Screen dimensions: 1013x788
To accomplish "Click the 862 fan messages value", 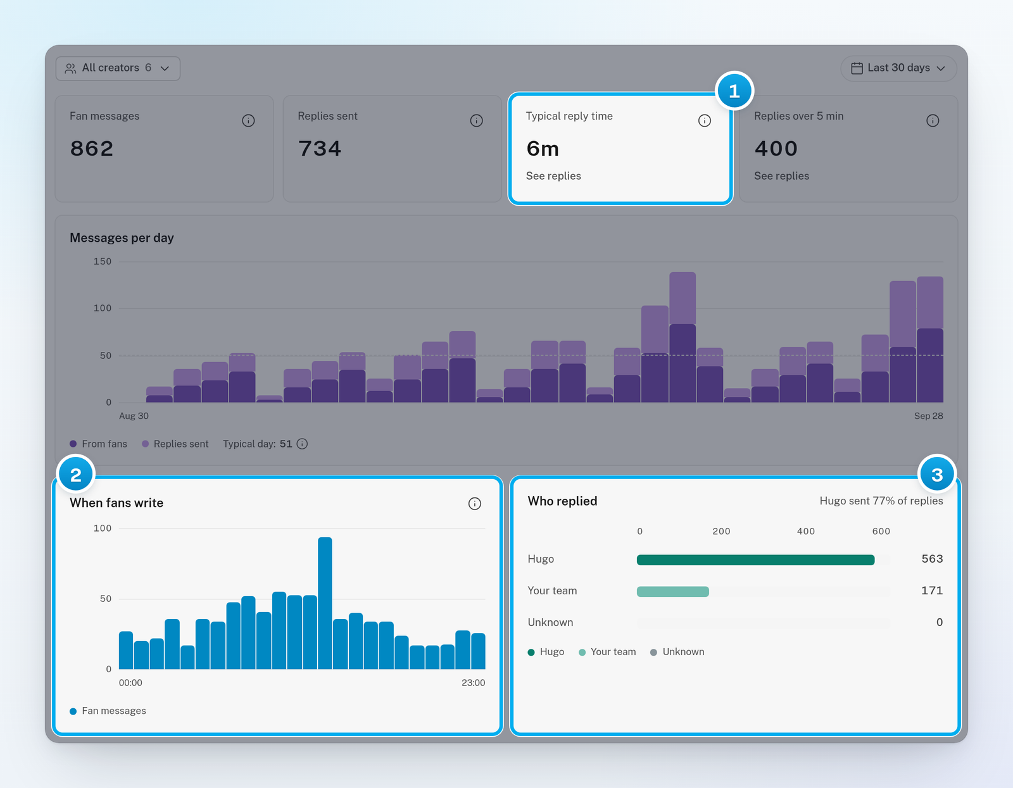I will (92, 149).
